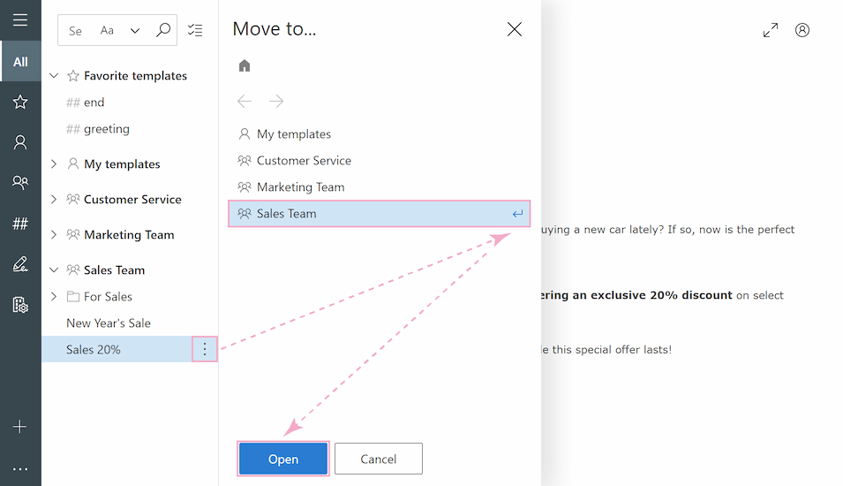This screenshot has height=486, width=843.
Task: Open the three-dot menu for Sales 20%
Action: point(205,349)
